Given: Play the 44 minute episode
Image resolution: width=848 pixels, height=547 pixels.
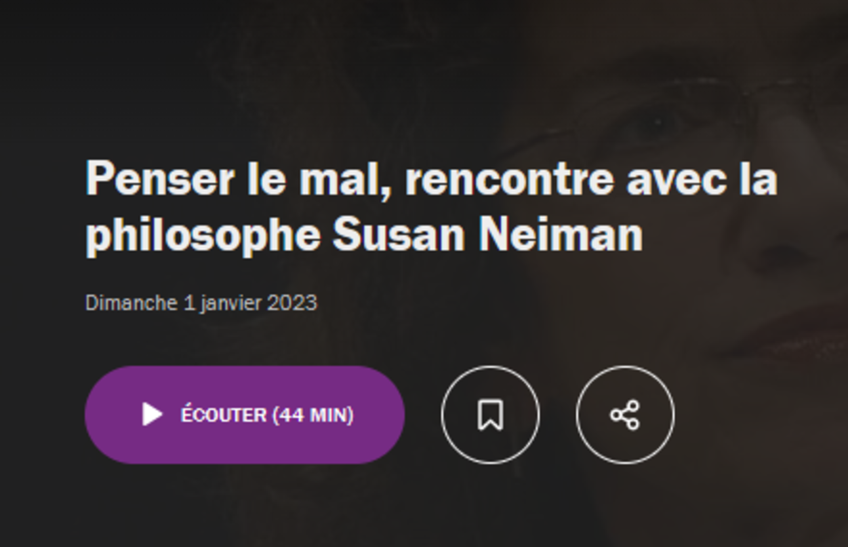Looking at the screenshot, I should point(245,415).
